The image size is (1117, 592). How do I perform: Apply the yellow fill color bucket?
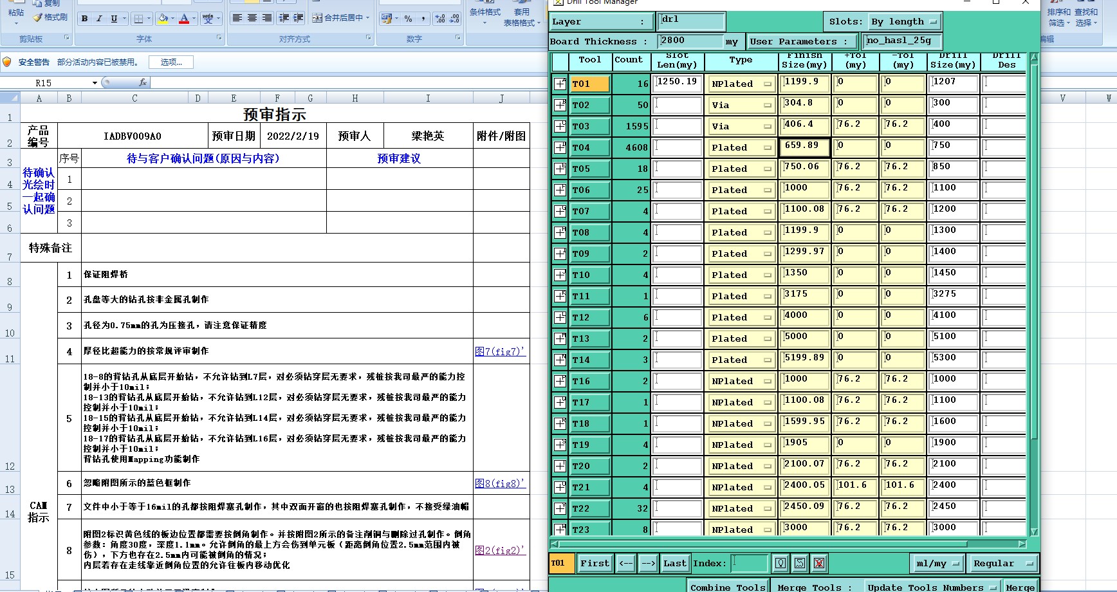[163, 19]
